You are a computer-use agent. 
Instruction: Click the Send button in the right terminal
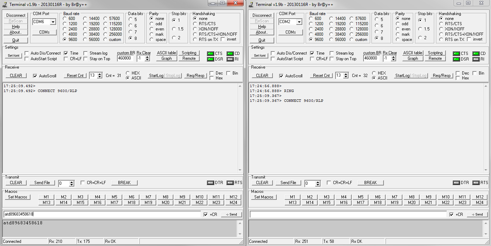(477, 215)
